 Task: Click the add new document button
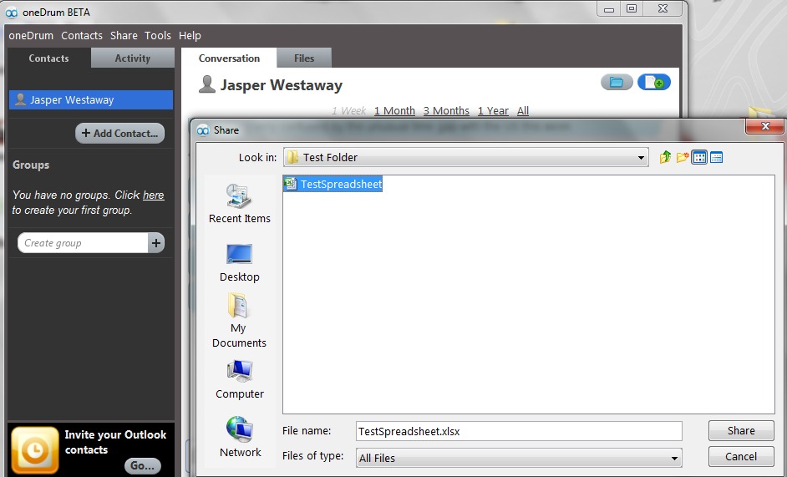[654, 83]
